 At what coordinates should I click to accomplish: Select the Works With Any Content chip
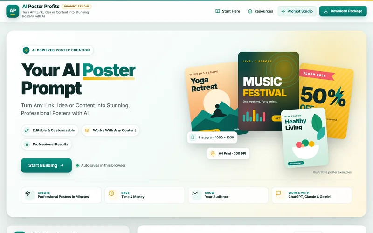pos(111,130)
